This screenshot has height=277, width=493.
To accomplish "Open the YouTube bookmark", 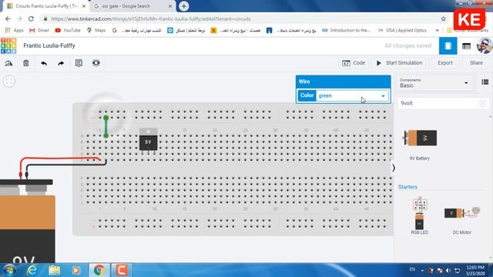I will (68, 31).
